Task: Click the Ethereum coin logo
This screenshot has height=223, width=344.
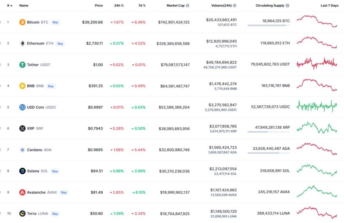Action: 22,43
